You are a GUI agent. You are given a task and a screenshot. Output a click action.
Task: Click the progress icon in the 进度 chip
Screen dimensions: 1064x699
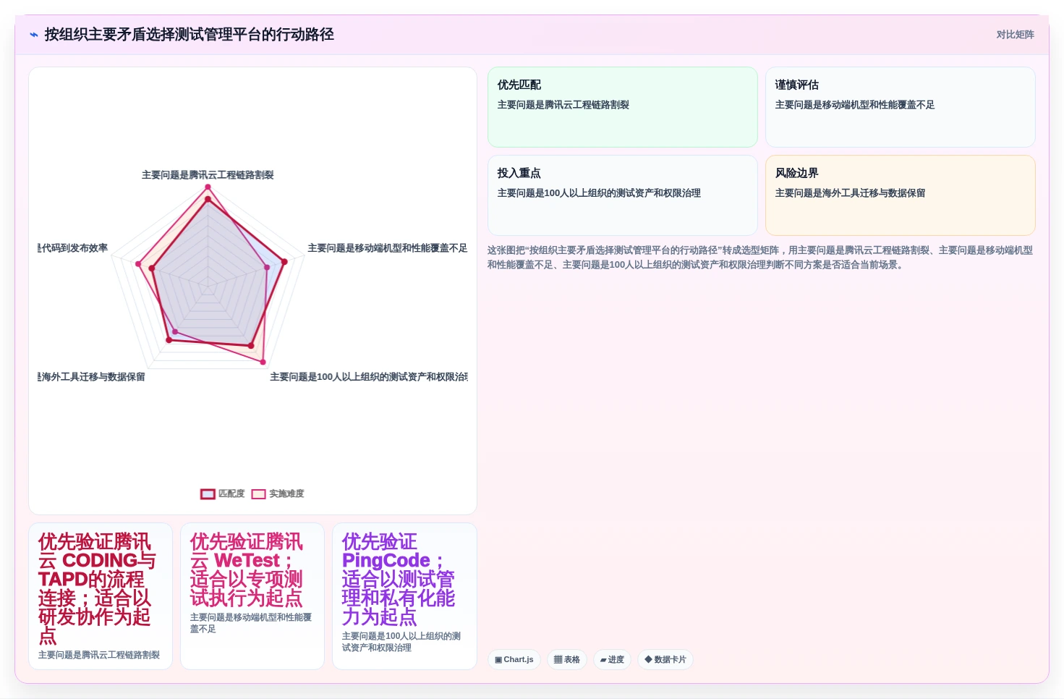point(603,660)
